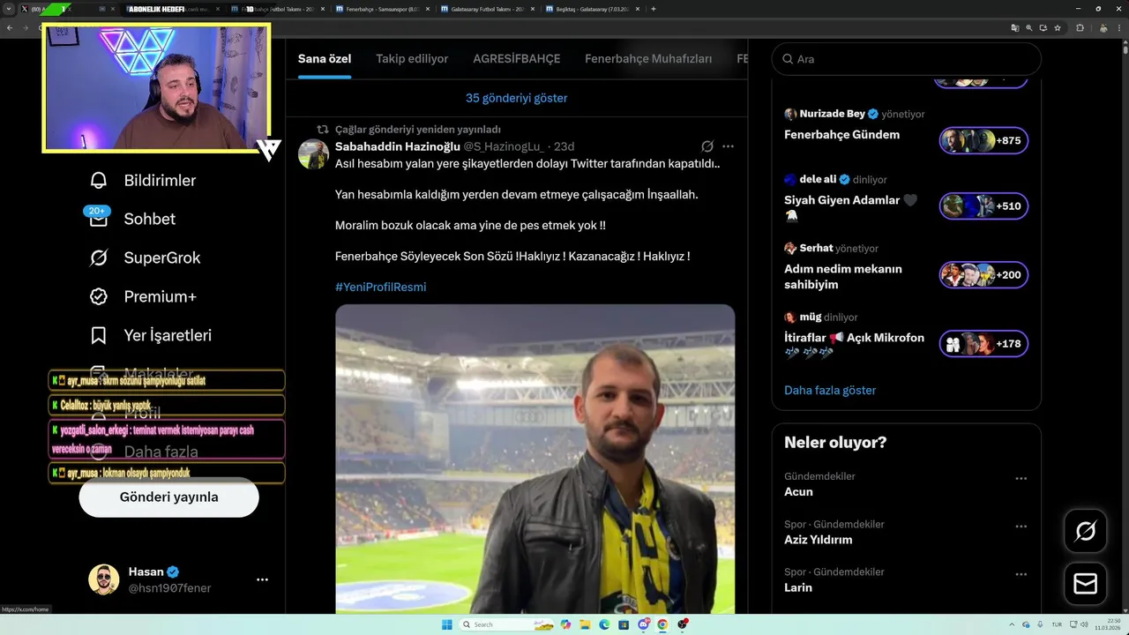The width and height of the screenshot is (1129, 635).
Task: Click Hasan's profile avatar
Action: (x=103, y=579)
